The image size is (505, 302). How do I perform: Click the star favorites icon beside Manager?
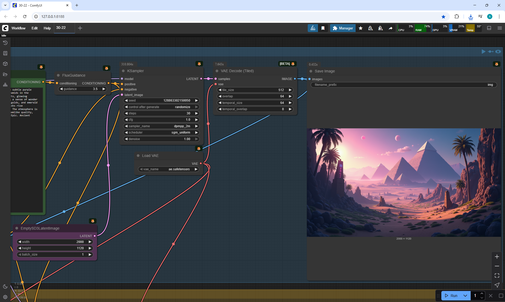click(361, 28)
